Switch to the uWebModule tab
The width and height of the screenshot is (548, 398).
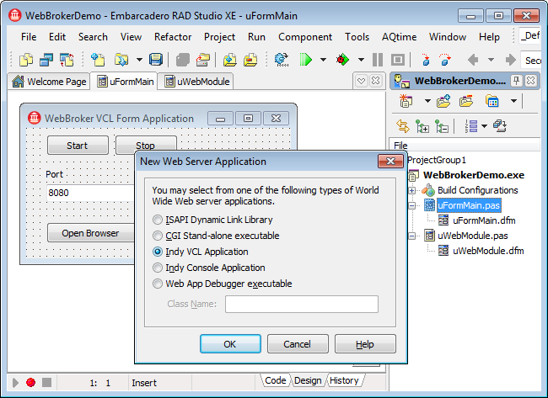coord(196,82)
